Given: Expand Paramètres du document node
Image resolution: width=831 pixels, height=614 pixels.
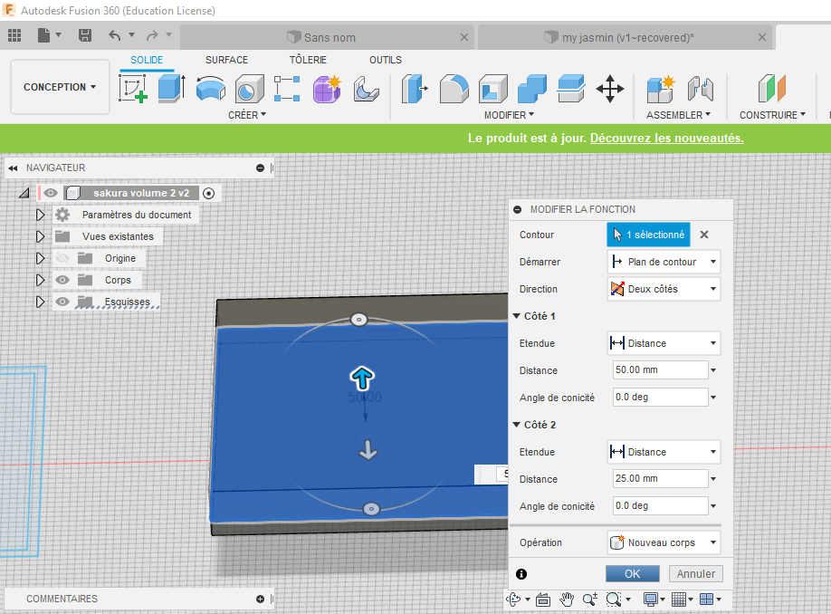Looking at the screenshot, I should click(40, 215).
